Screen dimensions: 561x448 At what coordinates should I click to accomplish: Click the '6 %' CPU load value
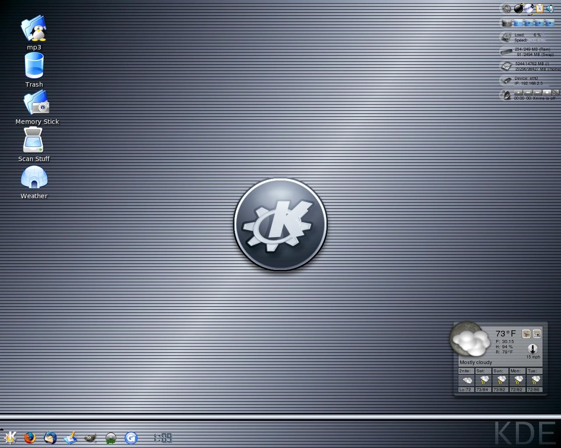(x=537, y=35)
